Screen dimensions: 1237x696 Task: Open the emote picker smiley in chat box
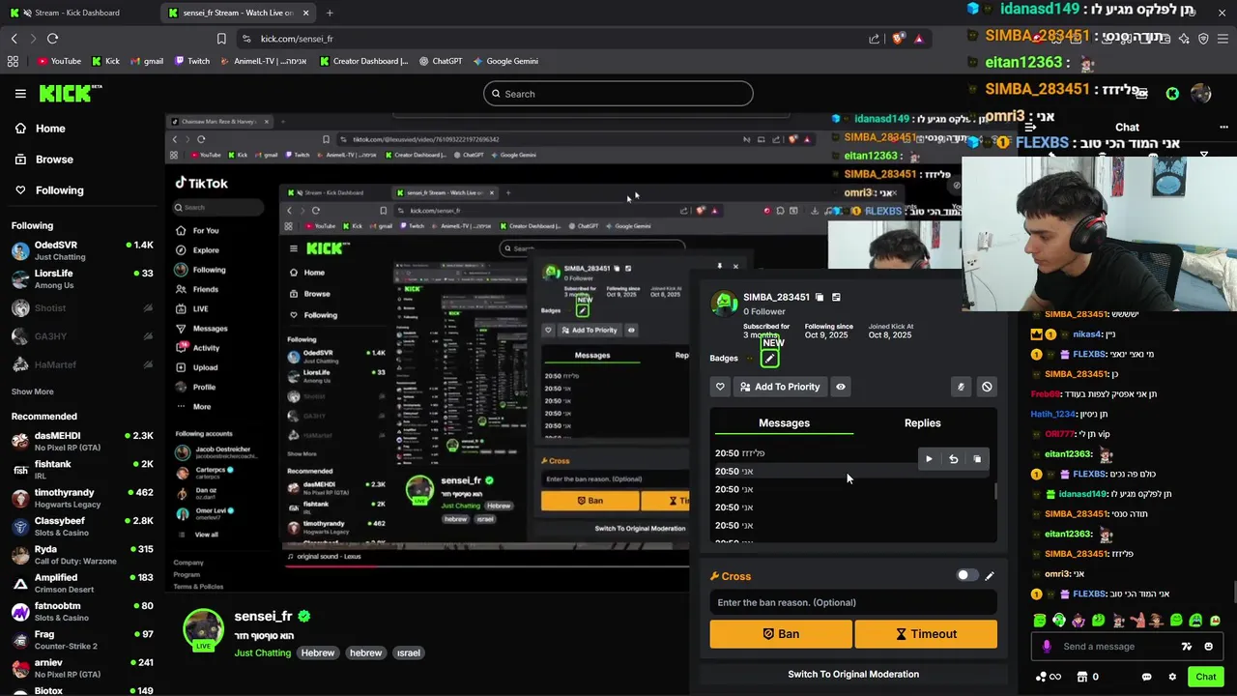1209,647
